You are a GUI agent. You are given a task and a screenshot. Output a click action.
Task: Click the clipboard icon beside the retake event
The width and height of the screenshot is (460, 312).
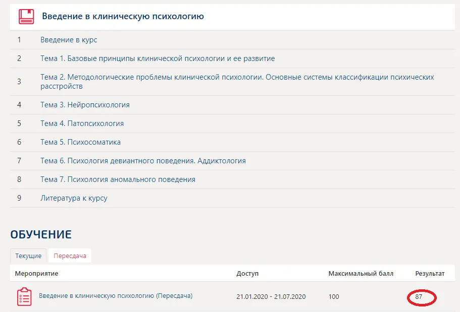[24, 296]
